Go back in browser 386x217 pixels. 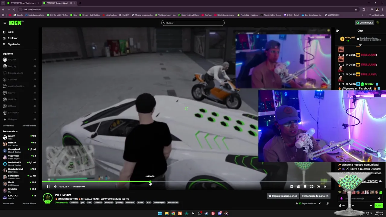(x=3, y=9)
